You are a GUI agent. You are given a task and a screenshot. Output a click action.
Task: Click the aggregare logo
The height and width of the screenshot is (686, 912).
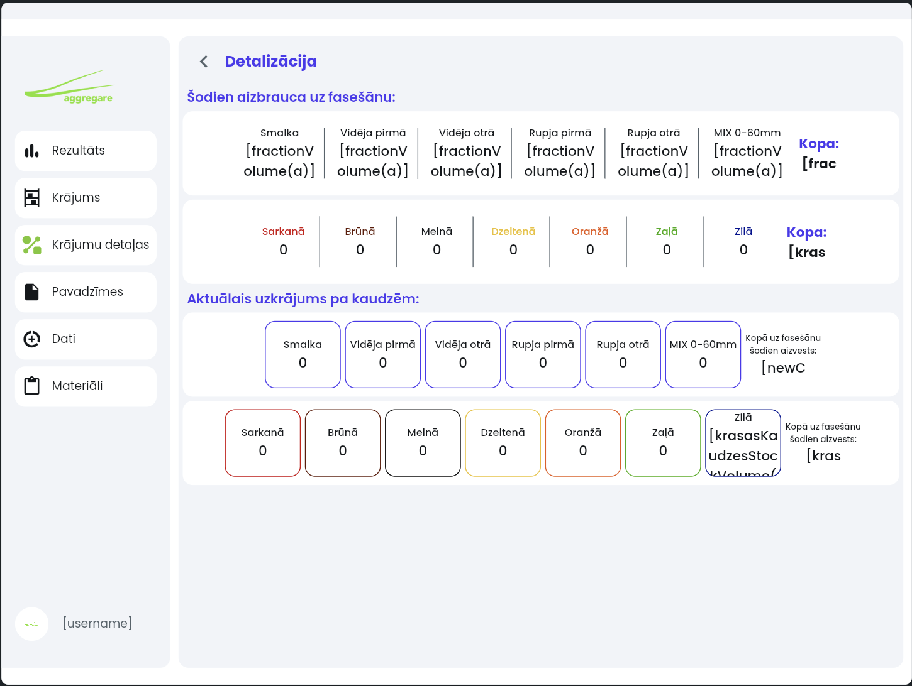69,87
